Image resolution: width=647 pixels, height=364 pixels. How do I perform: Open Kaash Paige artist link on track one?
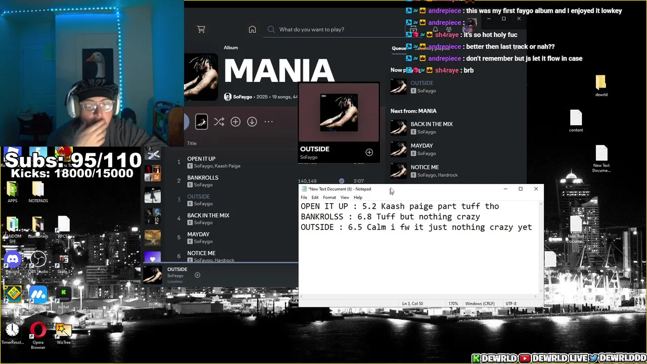pyautogui.click(x=227, y=166)
